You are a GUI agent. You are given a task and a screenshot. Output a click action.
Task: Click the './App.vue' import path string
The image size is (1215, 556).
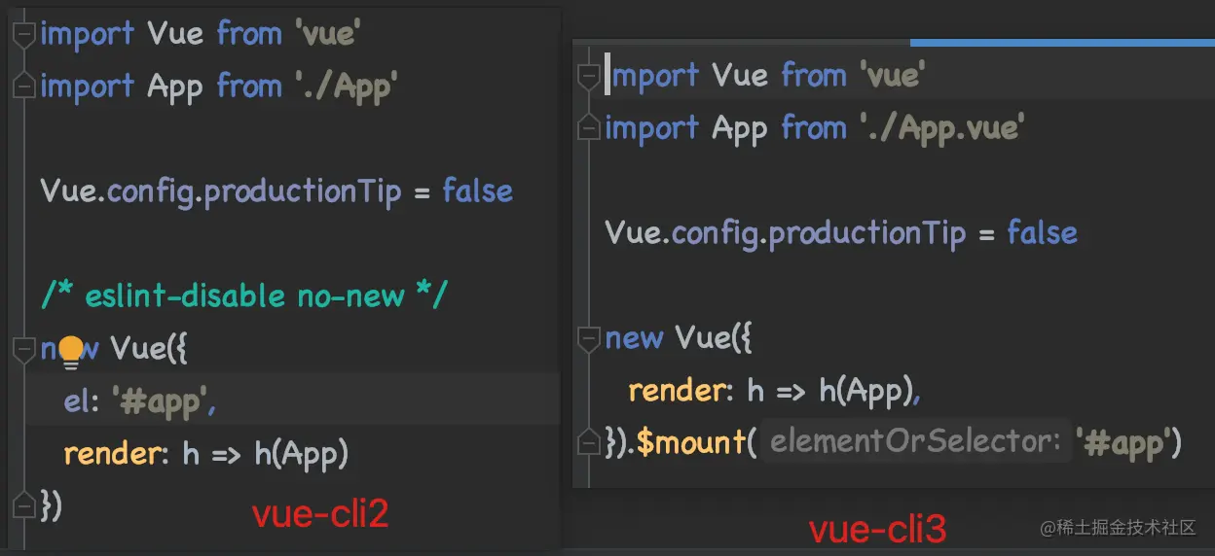point(941,128)
